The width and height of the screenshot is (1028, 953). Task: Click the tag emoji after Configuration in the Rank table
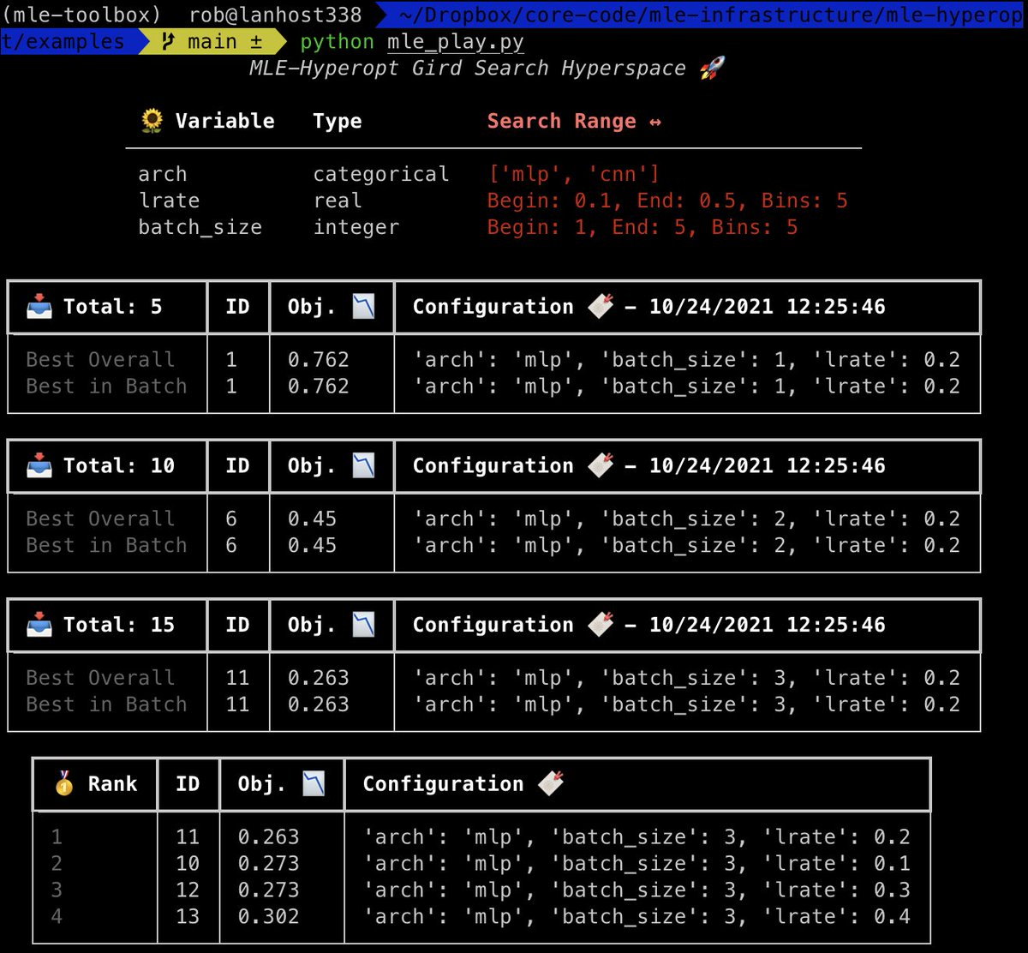(x=551, y=784)
